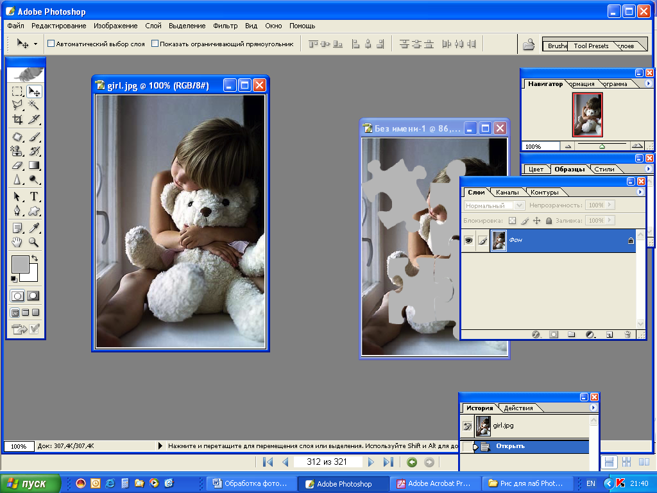657x493 pixels.
Task: Enable show bounding box checkbox
Action: [x=155, y=44]
